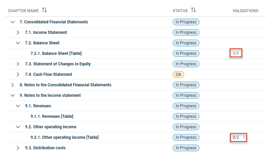Expand 7.3. Statement of Changes in Equity
The image size is (266, 153).
[18, 64]
